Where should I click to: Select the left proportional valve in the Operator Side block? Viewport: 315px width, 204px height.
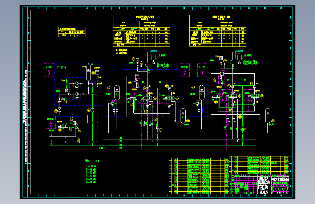(x=232, y=96)
